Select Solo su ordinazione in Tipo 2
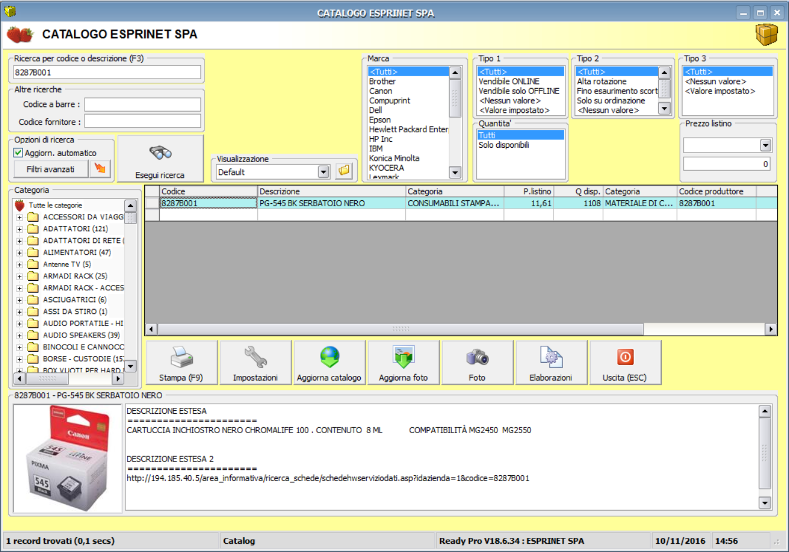Image resolution: width=789 pixels, height=552 pixels. 611,100
